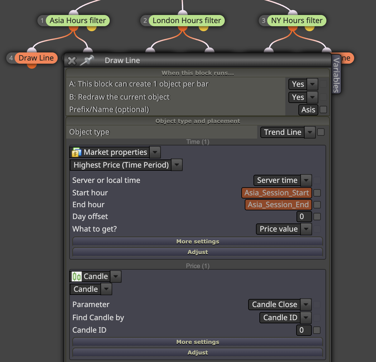
Task: Click the input connector atop Asia Hours filter
Action: click(x=74, y=13)
